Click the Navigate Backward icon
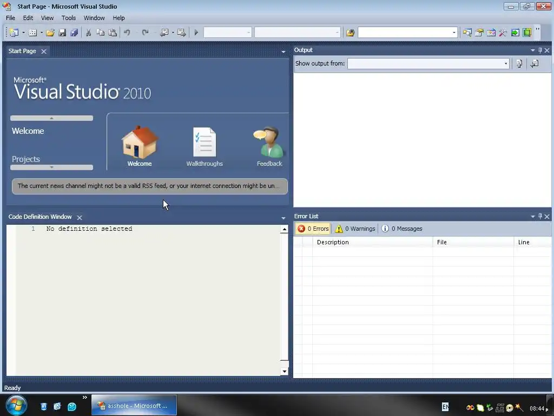The height and width of the screenshot is (416, 554). pyautogui.click(x=164, y=32)
